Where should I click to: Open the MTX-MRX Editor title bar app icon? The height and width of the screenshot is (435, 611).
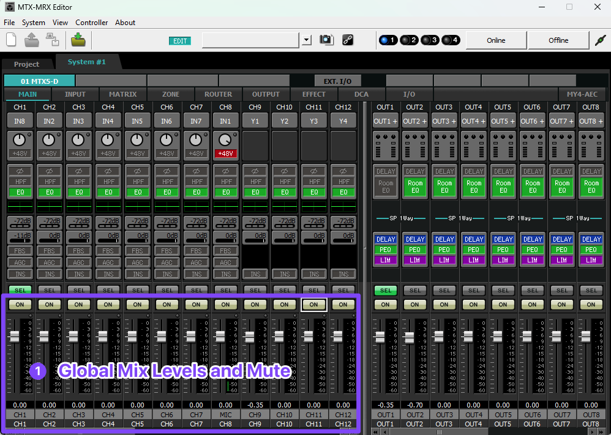click(9, 7)
